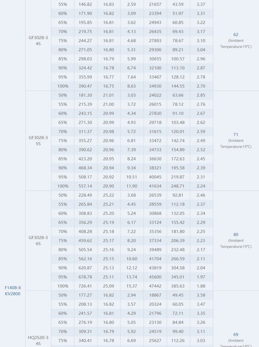Click the F1408-II KV2800 motor label
The image size is (259, 347).
pos(13,291)
